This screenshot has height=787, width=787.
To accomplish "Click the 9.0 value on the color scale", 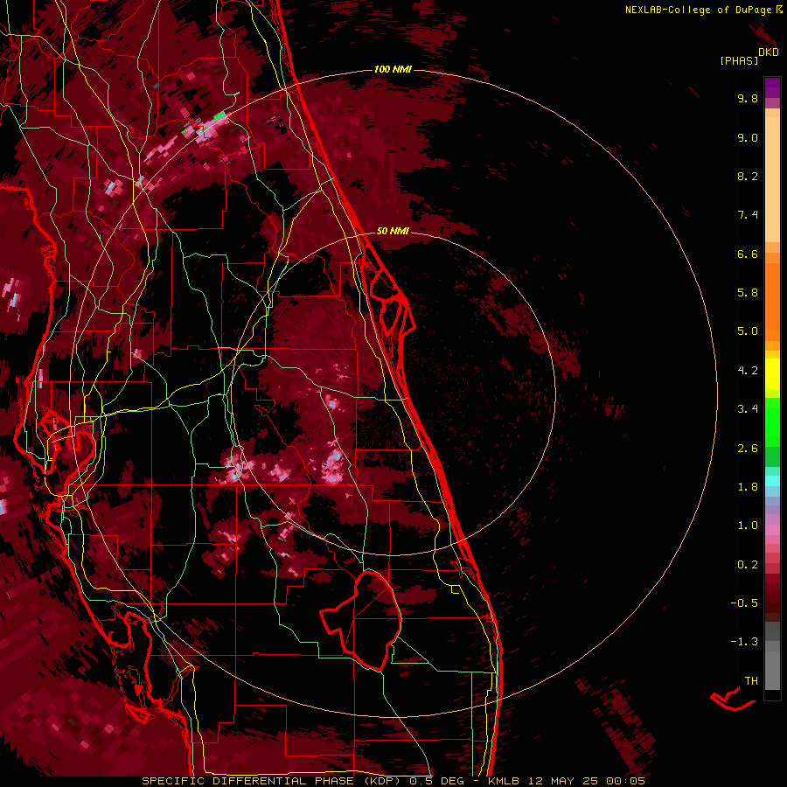I will pyautogui.click(x=748, y=137).
